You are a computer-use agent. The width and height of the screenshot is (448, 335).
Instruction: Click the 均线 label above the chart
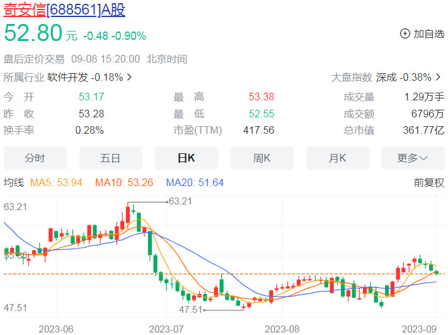tap(14, 182)
